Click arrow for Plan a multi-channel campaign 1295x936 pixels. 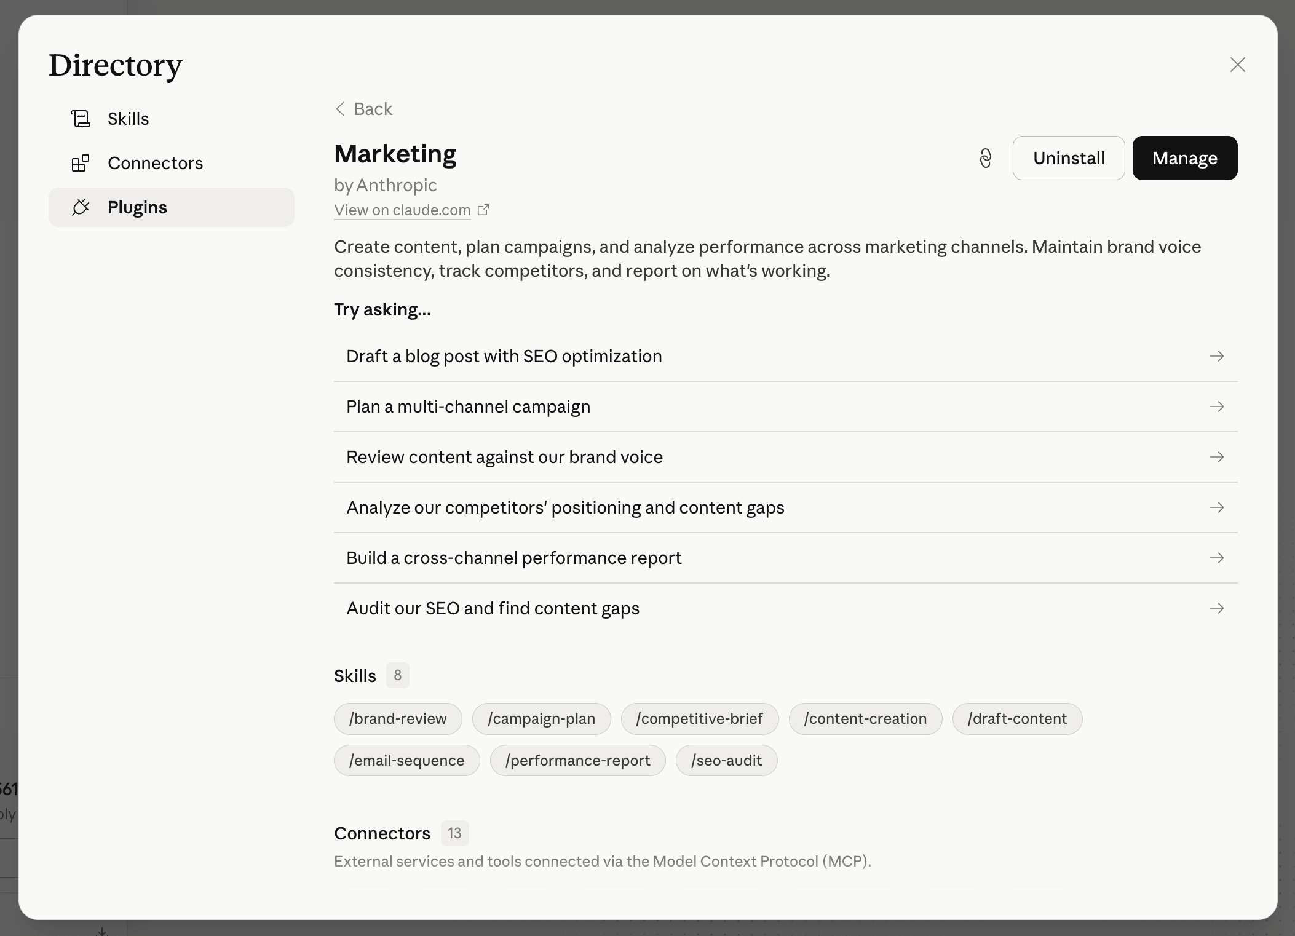(x=1217, y=407)
